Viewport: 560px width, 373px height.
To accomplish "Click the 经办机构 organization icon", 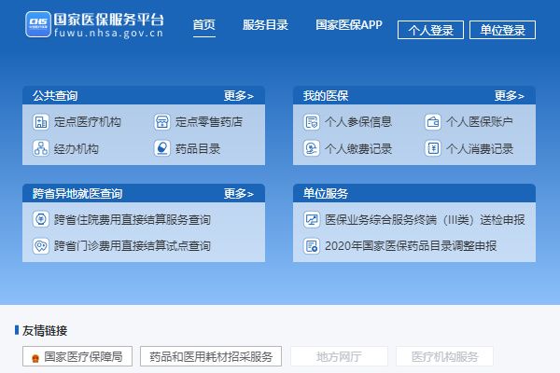I will pyautogui.click(x=41, y=148).
